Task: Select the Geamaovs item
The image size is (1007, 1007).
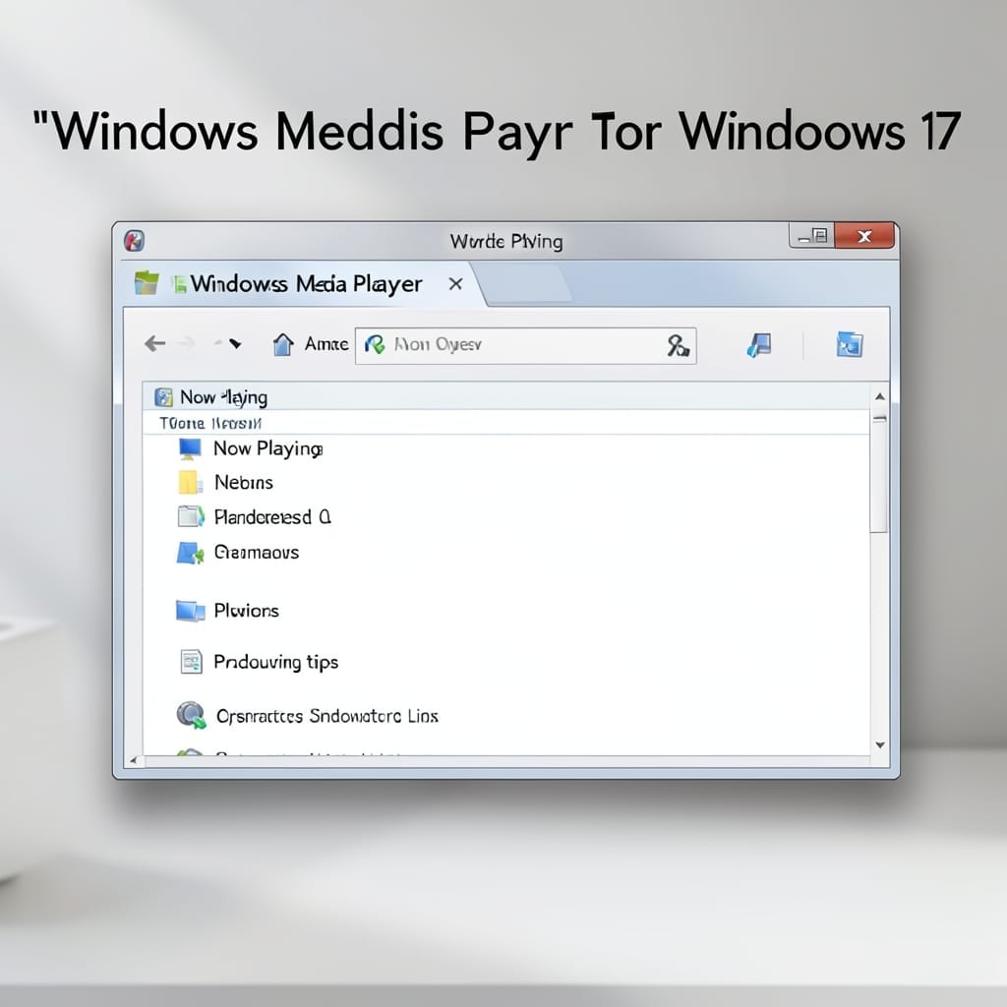Action: point(257,553)
